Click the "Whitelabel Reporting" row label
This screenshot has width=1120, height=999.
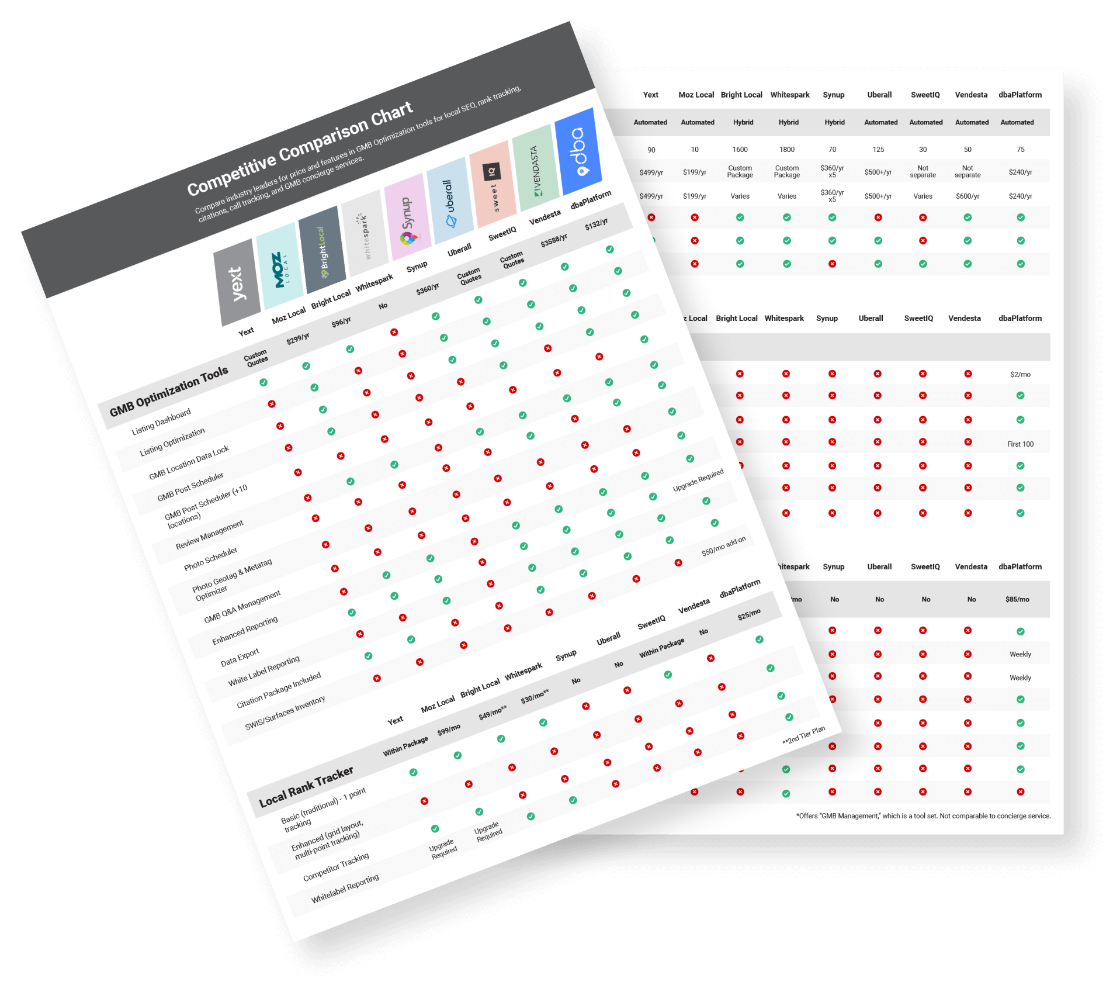[345, 888]
